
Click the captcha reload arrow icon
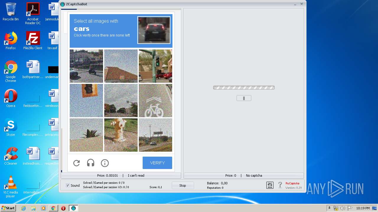76,163
